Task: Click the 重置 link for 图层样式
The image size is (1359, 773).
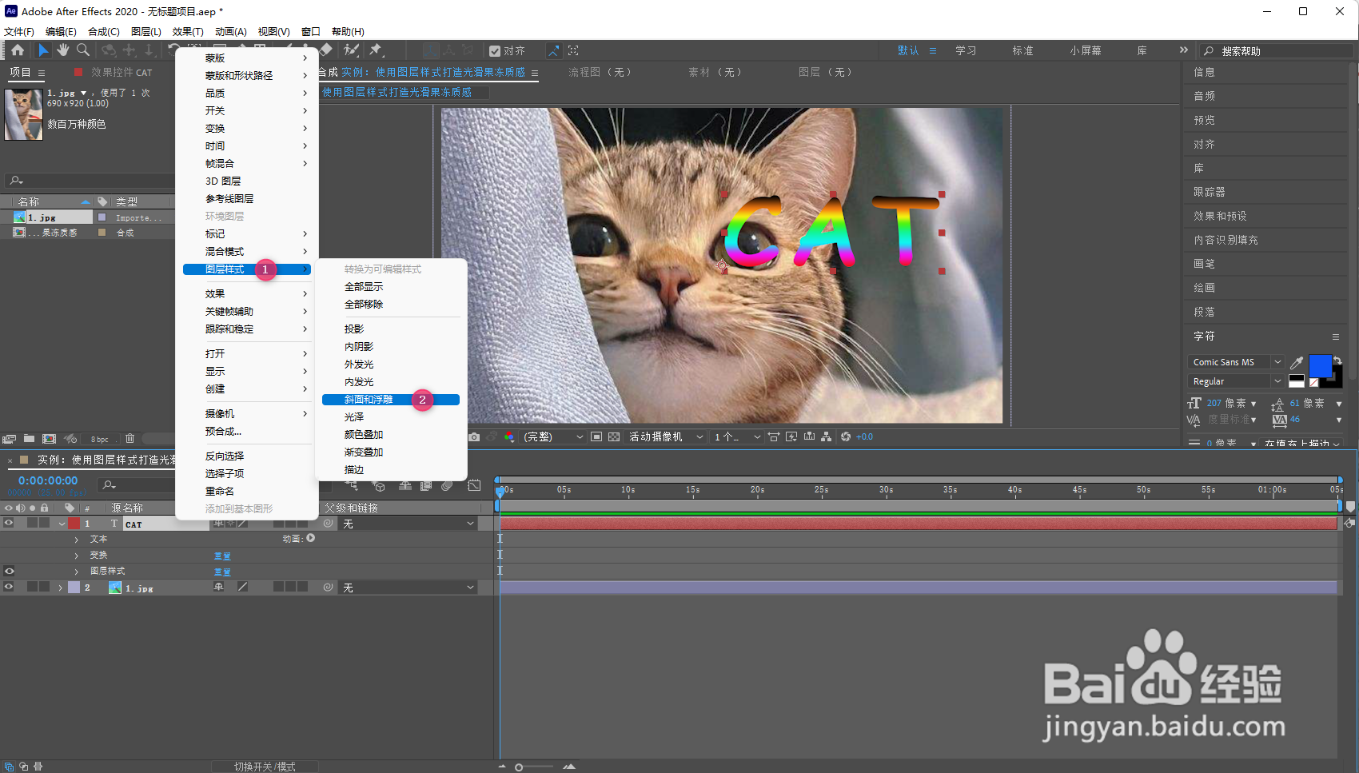Action: [222, 572]
